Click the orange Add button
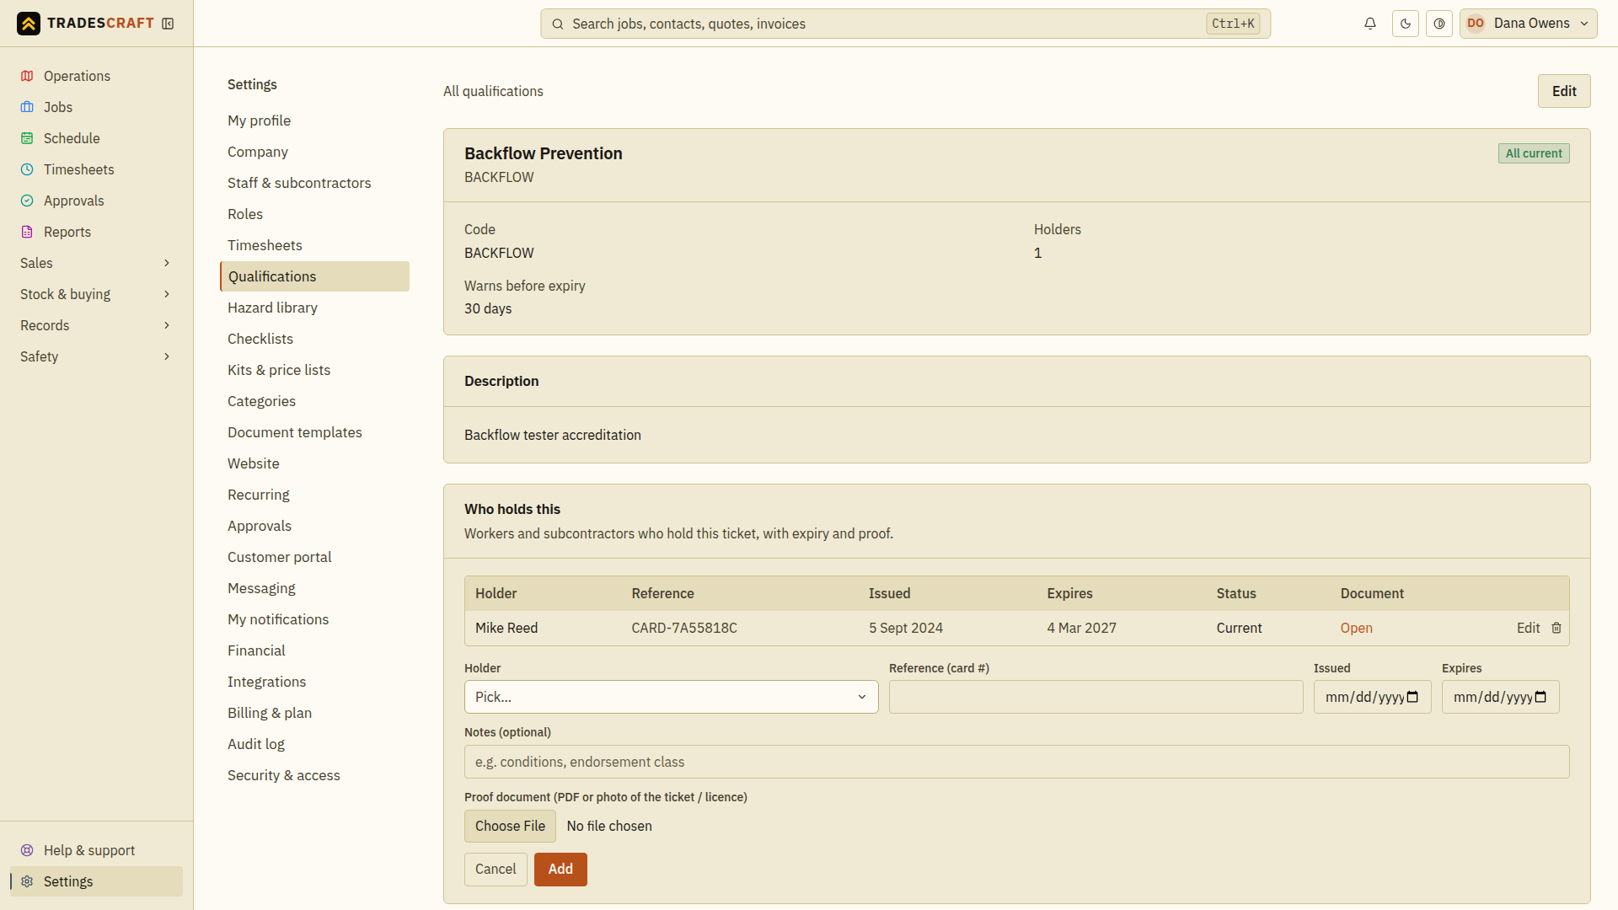 coord(560,869)
